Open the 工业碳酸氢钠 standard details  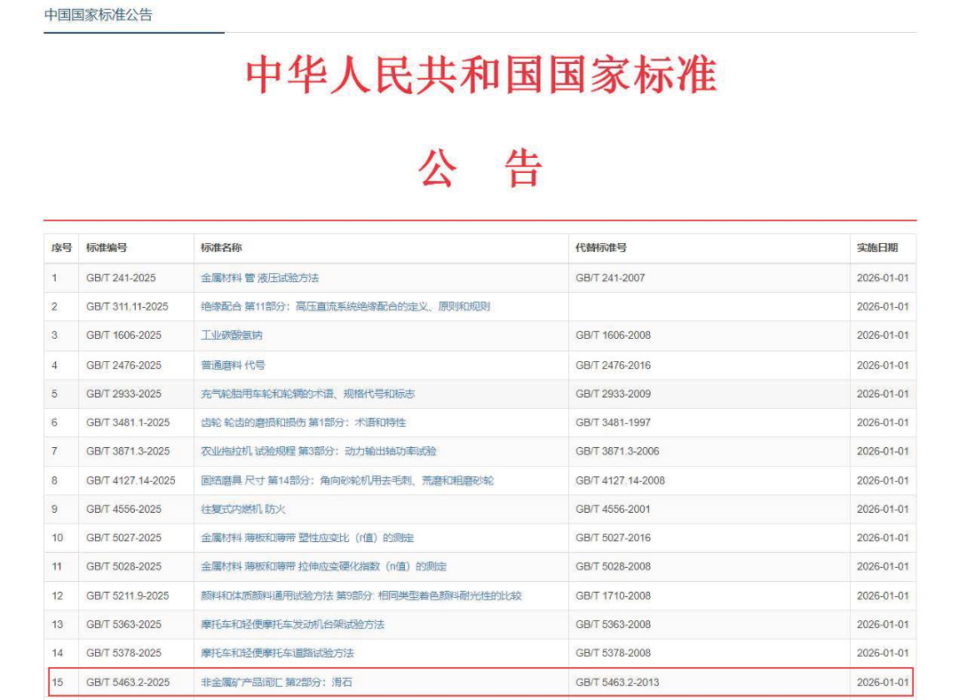(x=234, y=335)
